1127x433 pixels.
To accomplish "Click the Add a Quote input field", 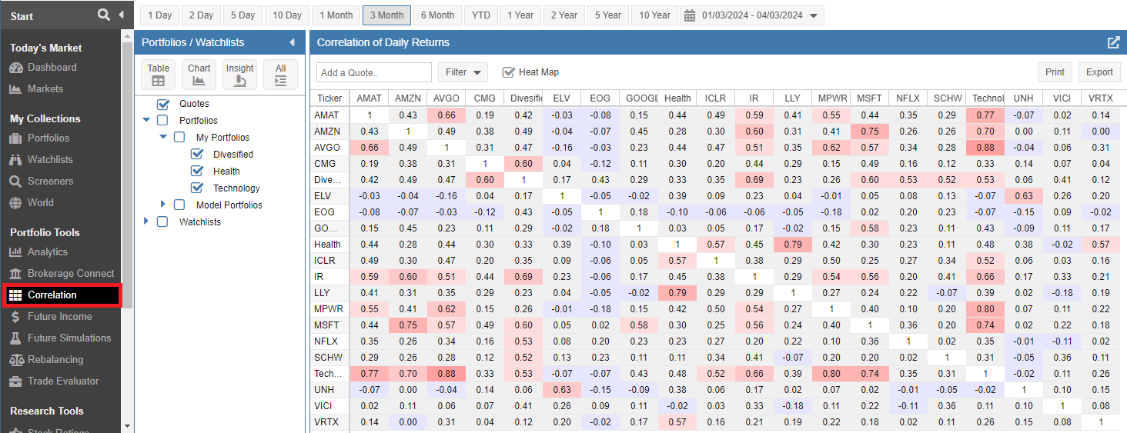I will point(374,72).
